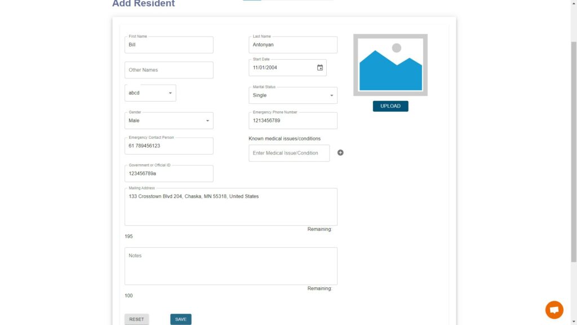Open the orange chat support bubble
The height and width of the screenshot is (325, 577).
pos(554,310)
